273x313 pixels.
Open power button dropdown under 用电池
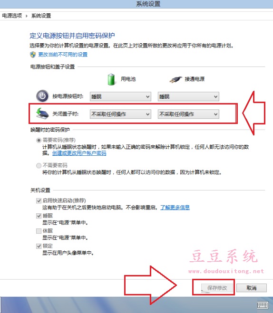[x=120, y=96]
